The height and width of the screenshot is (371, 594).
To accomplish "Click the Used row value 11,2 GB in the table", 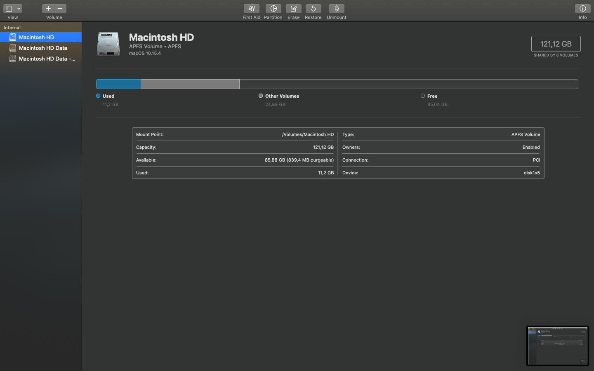I will [x=326, y=173].
